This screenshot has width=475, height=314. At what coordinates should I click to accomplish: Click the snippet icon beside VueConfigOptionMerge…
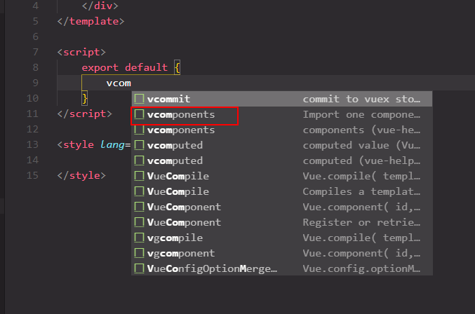139,268
